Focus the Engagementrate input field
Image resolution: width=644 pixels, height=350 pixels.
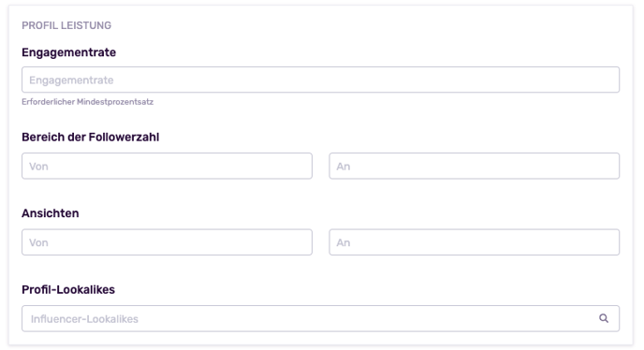(x=320, y=80)
